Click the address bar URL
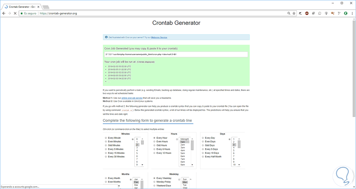This screenshot has width=356, height=189. [58, 13]
